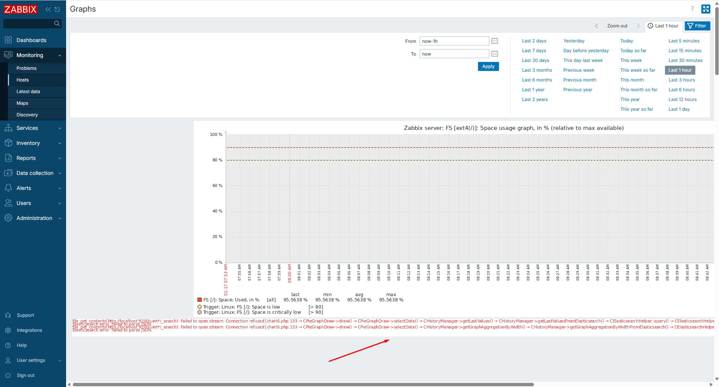Click the sidebar search magnifier icon
The height and width of the screenshot is (387, 719).
[x=57, y=24]
